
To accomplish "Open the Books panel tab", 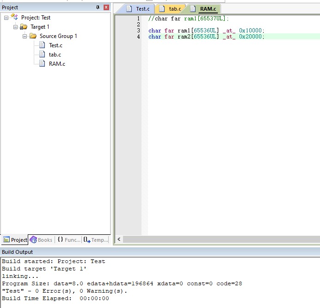I will [x=41, y=239].
